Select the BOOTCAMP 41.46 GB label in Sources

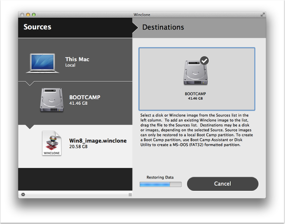pos(84,100)
